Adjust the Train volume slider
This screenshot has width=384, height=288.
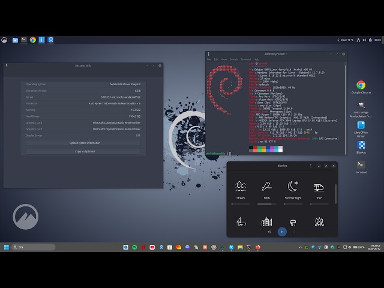319,204
